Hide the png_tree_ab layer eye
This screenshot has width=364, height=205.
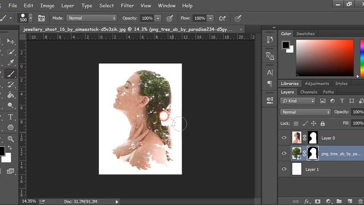pyautogui.click(x=284, y=153)
